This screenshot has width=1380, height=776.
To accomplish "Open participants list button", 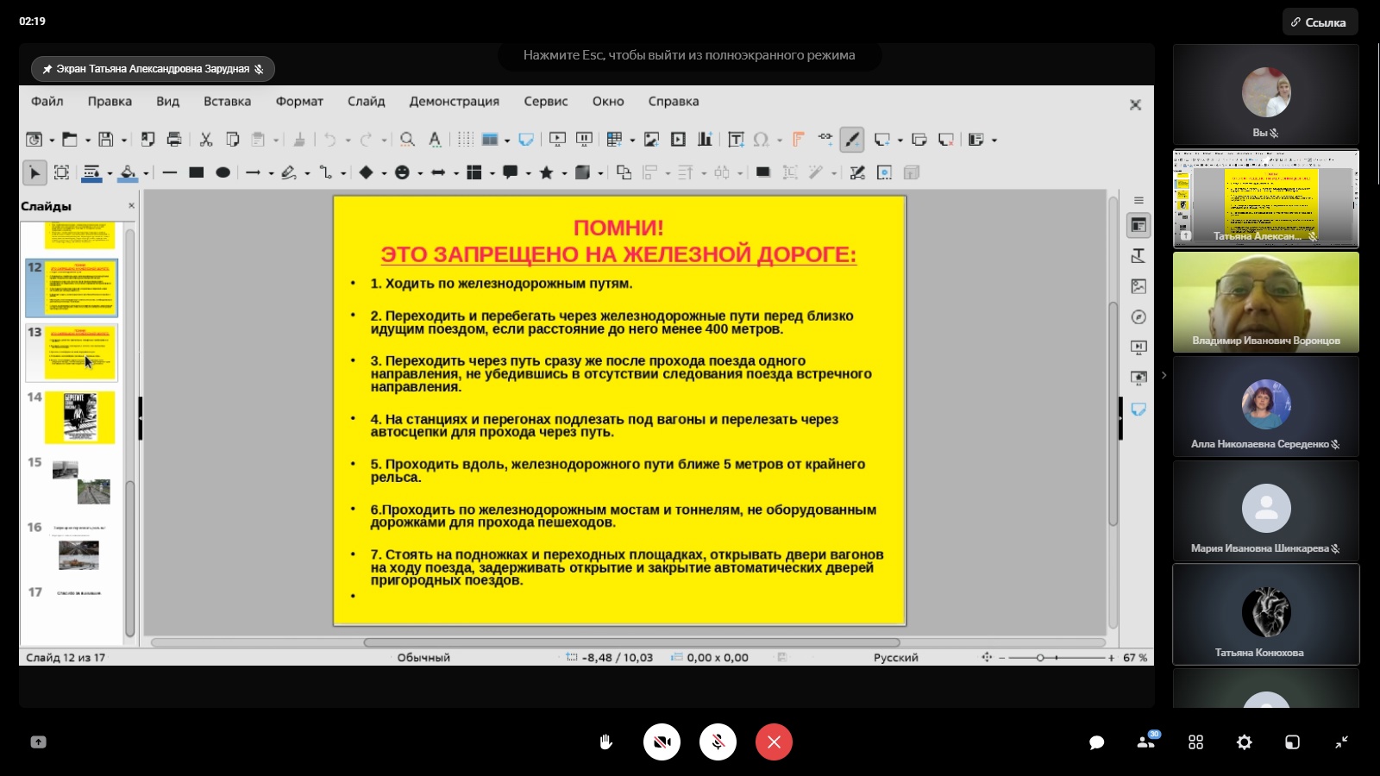I will (1146, 742).
